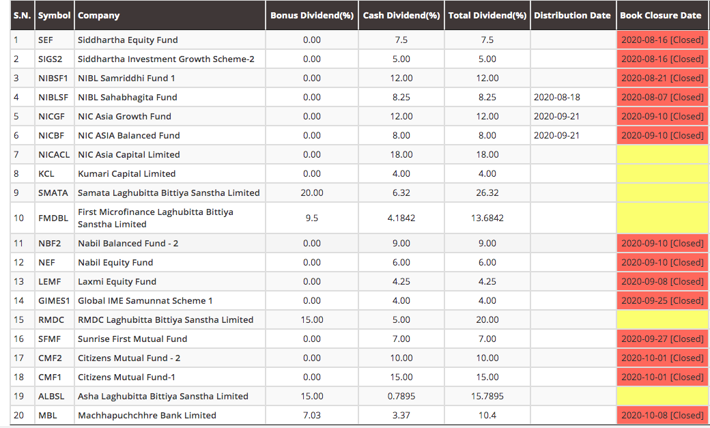This screenshot has width=710, height=428.
Task: Open NIC Asia Capital Limited entry
Action: pyautogui.click(x=128, y=154)
